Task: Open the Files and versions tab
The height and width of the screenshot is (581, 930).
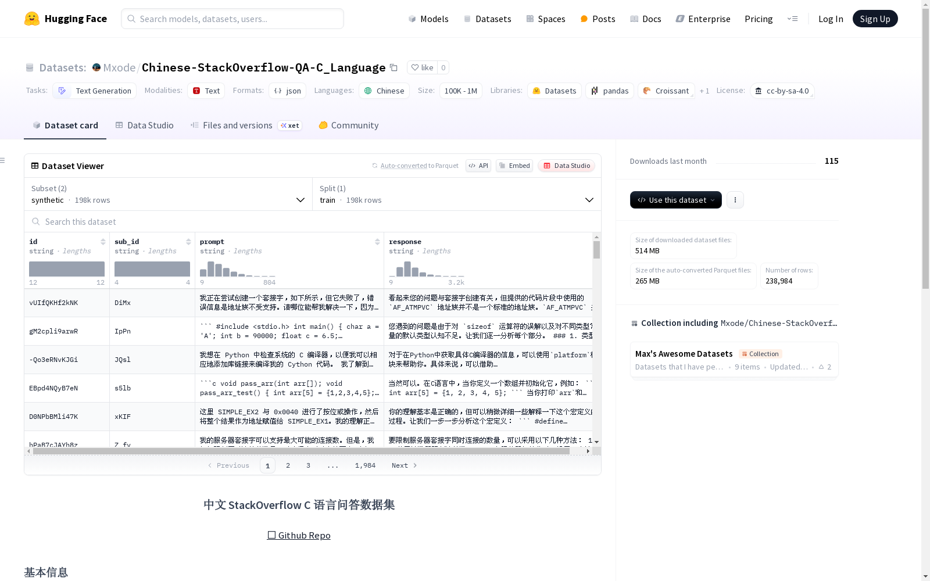Action: [246, 125]
